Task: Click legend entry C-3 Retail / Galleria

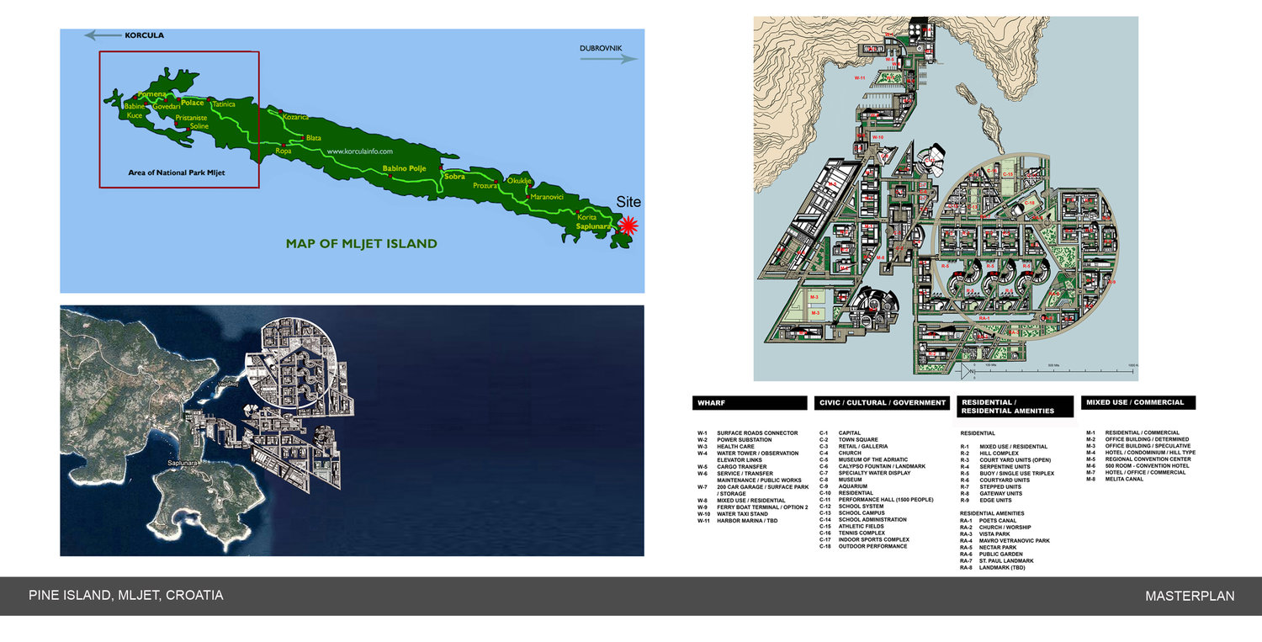Action: click(x=856, y=447)
